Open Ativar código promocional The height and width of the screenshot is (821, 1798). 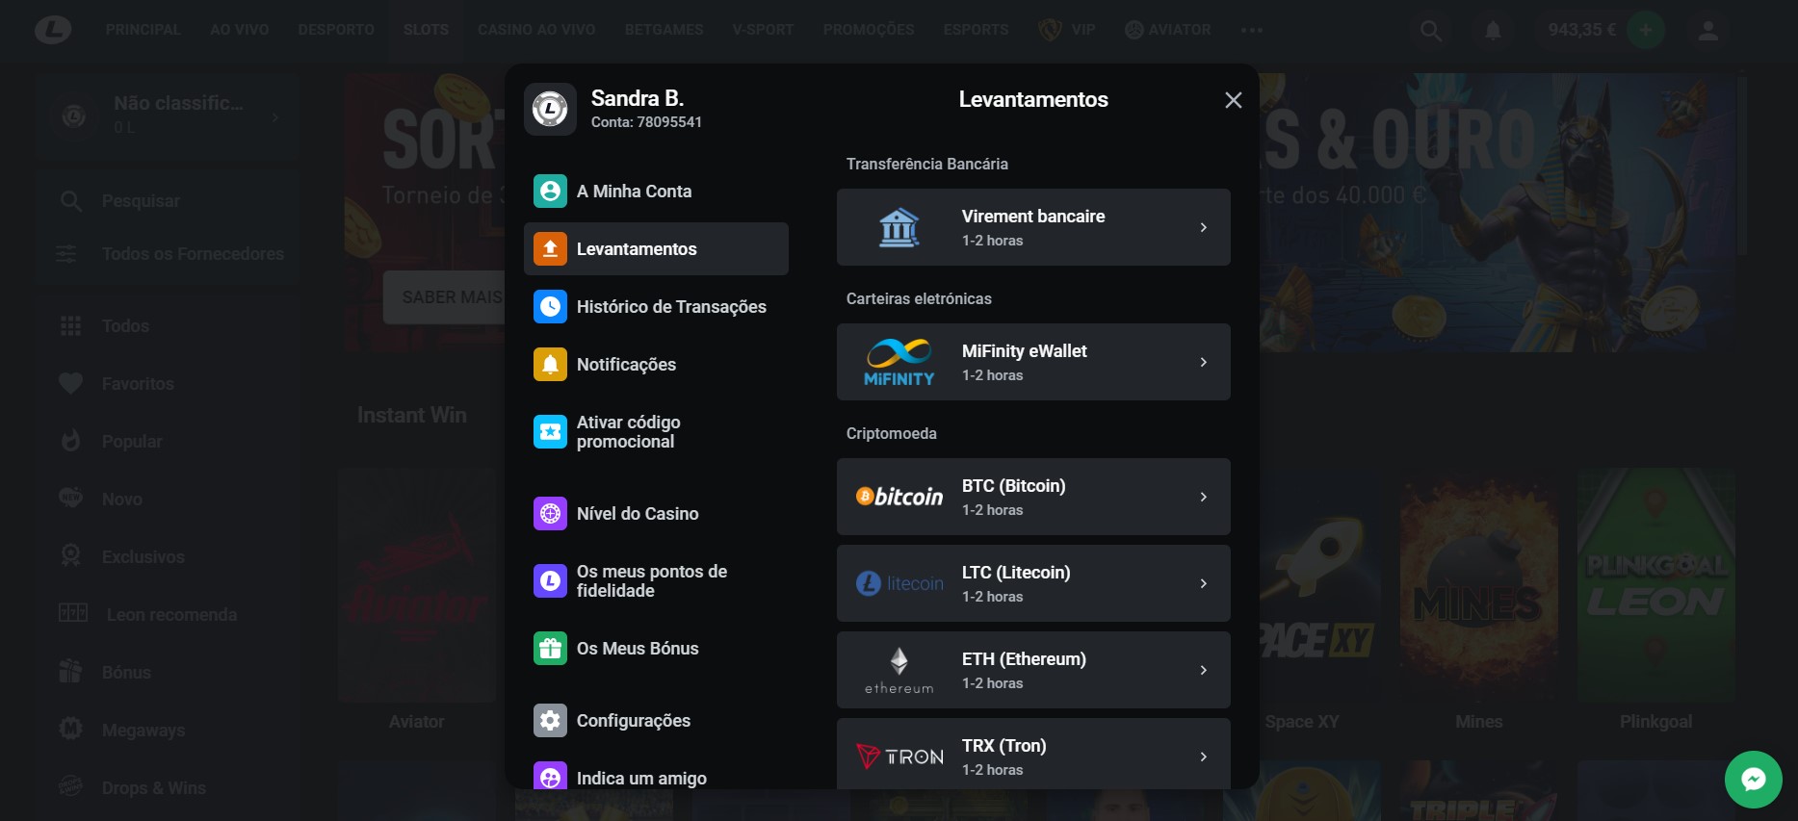pyautogui.click(x=656, y=431)
